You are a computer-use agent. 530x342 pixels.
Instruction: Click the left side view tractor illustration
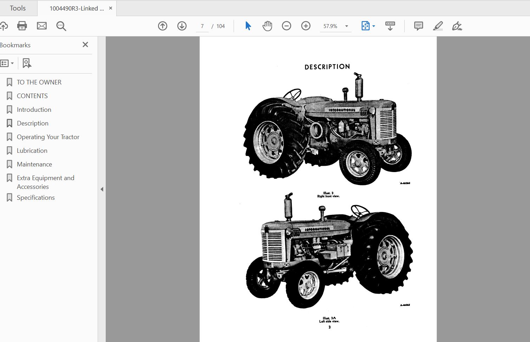pos(329,250)
